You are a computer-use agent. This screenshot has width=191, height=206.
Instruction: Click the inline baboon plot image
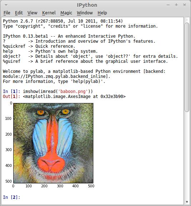point(53,143)
